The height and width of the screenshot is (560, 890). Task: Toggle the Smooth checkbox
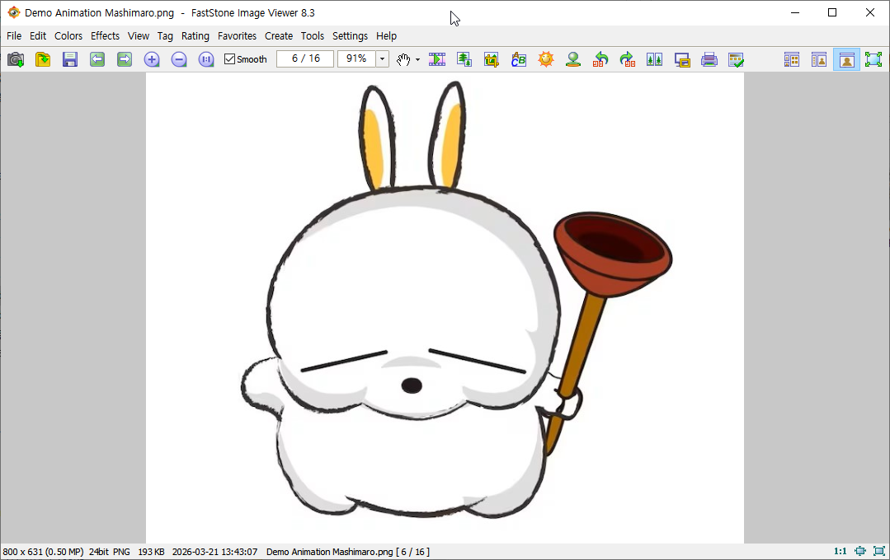point(245,59)
